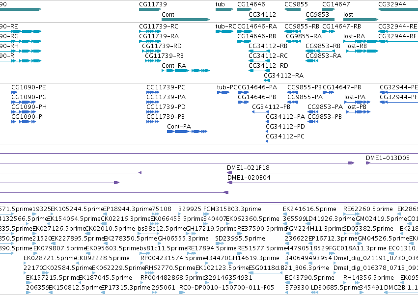The height and width of the screenshot is (295, 418).
Task: Click the CG9855 gene label
Action: 296,4
